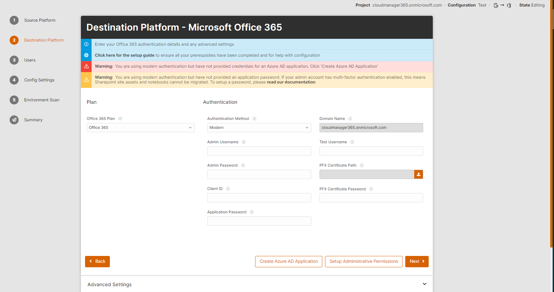Screen dimensions: 554x292
Task: Focus the Test Username field
Action: (x=371, y=151)
